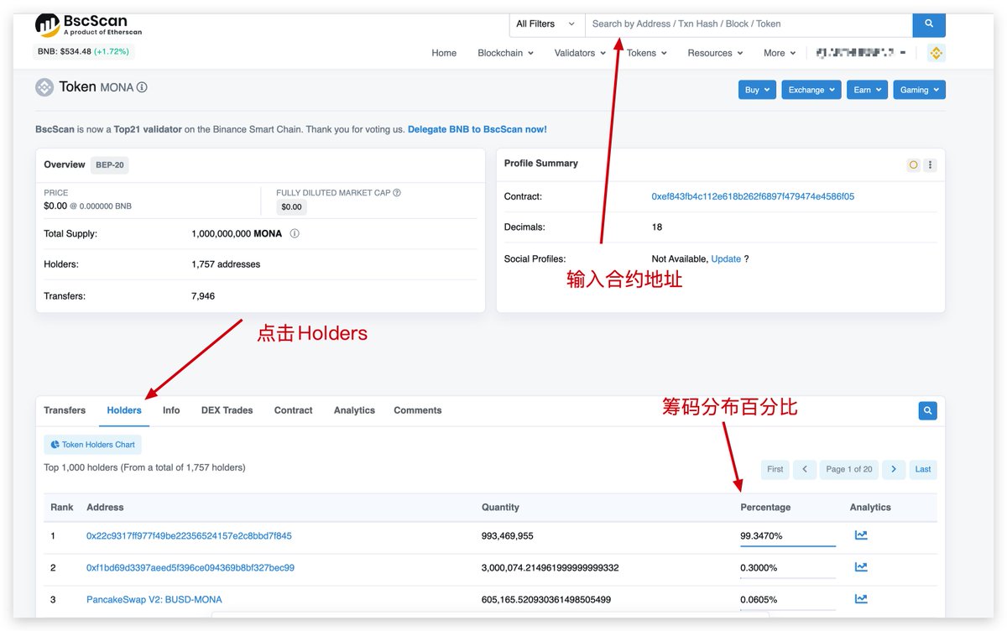Switch to the DEX Trades tab
This screenshot has width=1007, height=631.
[x=226, y=410]
